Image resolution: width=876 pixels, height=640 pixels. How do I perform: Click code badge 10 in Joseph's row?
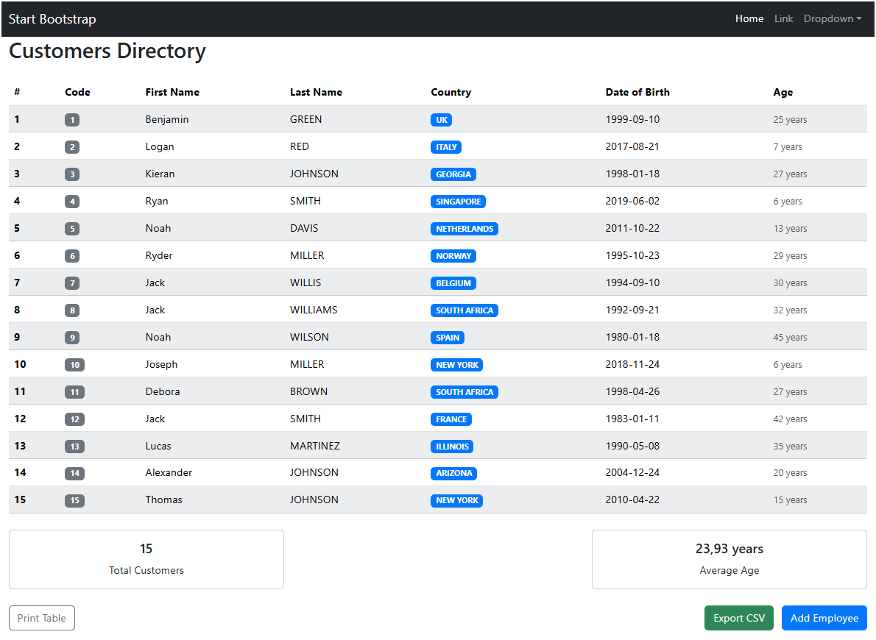pyautogui.click(x=75, y=365)
